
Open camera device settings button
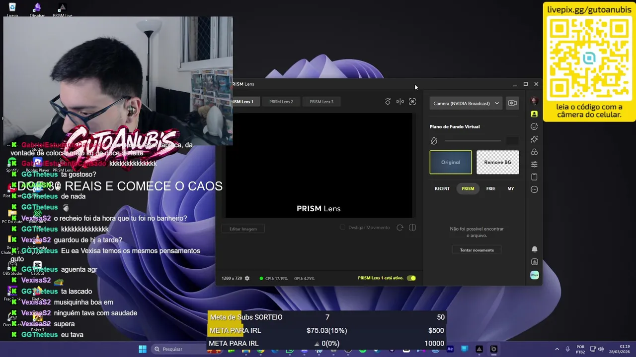tap(512, 103)
